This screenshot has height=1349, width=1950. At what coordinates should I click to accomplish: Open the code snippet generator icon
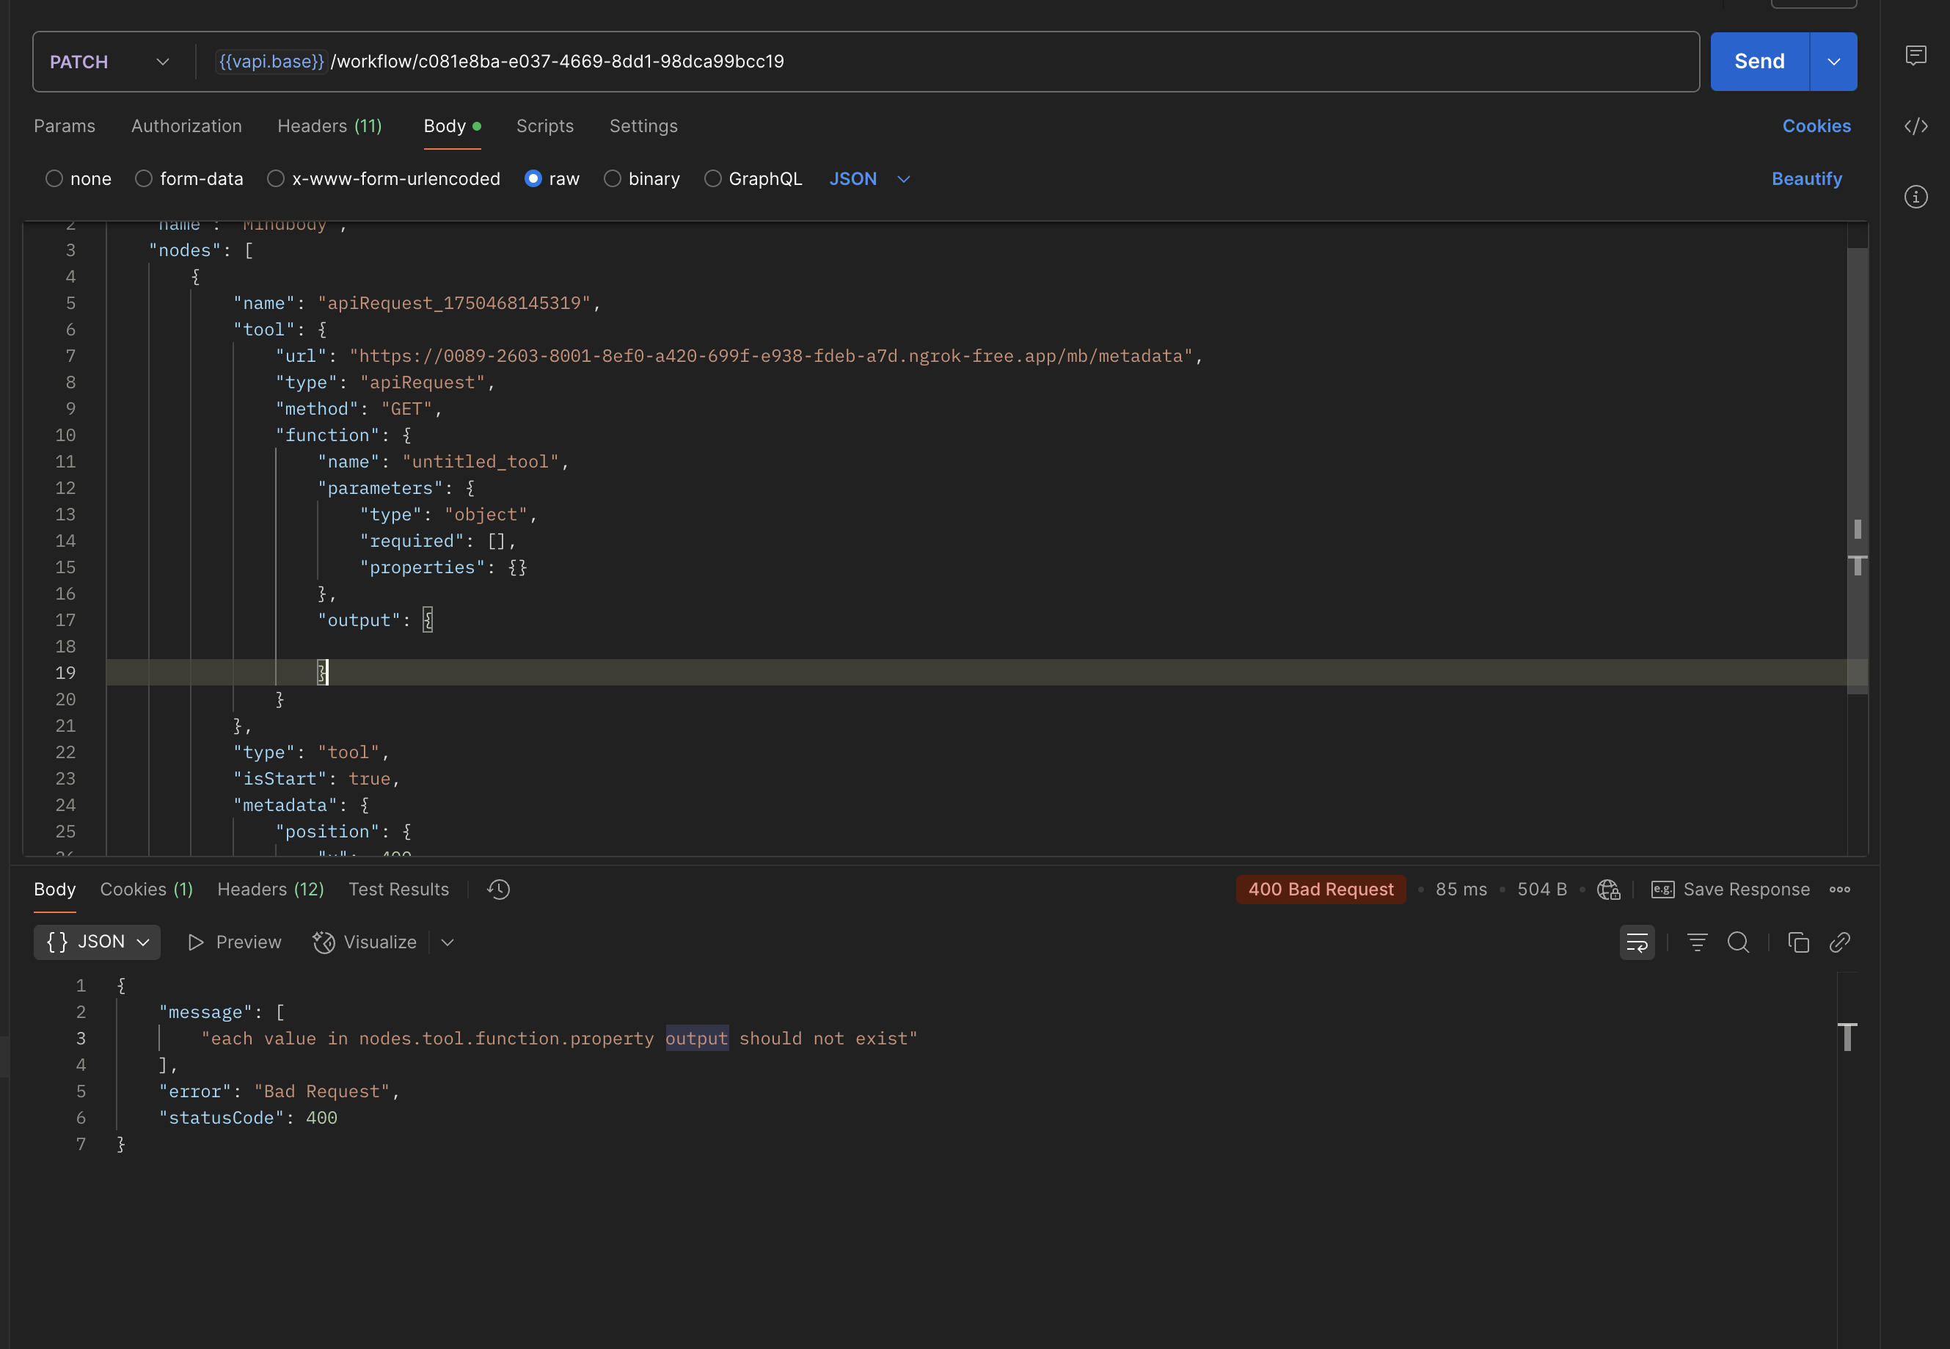(1916, 125)
